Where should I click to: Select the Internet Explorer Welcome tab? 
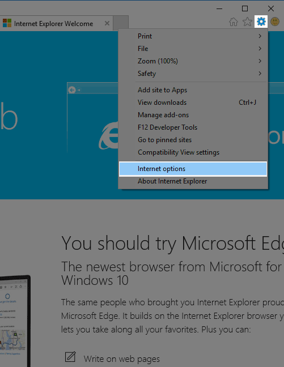pos(56,23)
